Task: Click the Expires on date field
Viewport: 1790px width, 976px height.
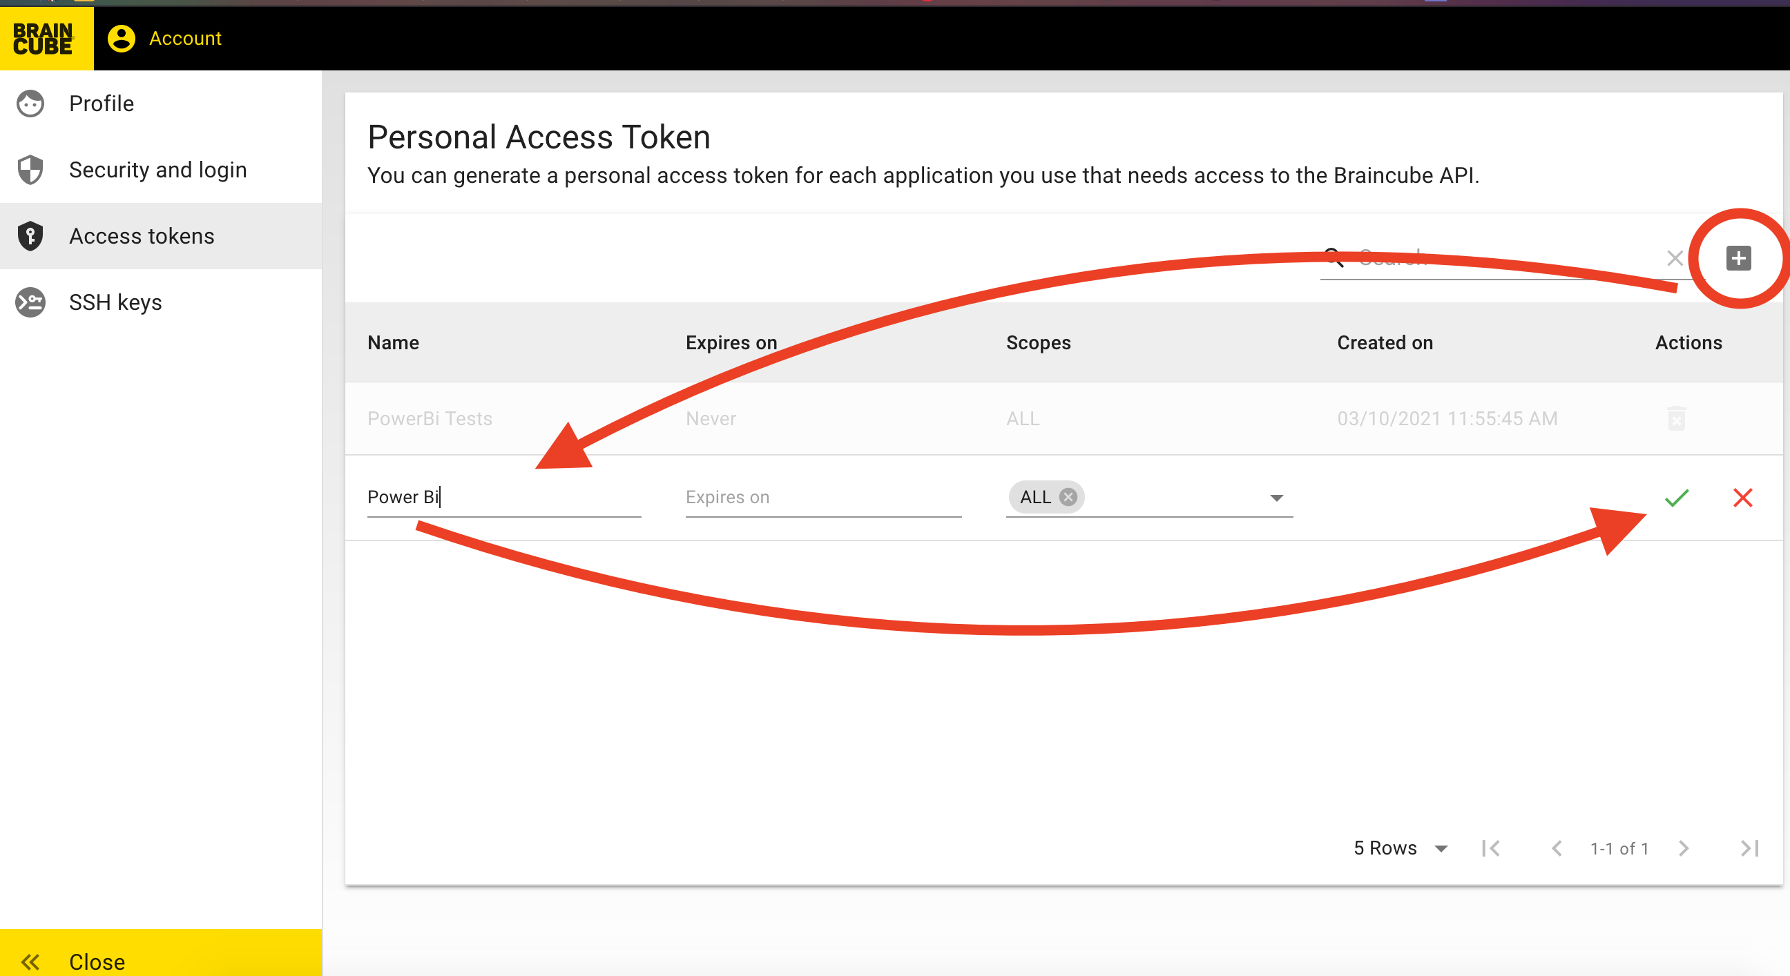Action: click(x=822, y=497)
